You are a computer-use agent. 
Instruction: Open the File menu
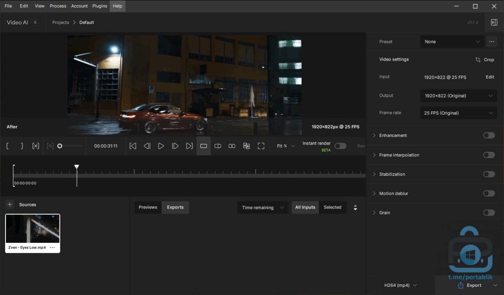pyautogui.click(x=8, y=6)
